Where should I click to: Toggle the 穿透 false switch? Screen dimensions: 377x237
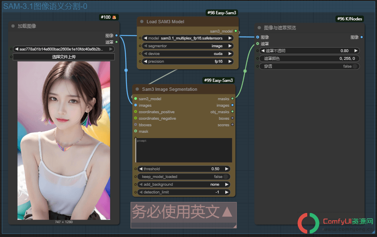[355, 66]
